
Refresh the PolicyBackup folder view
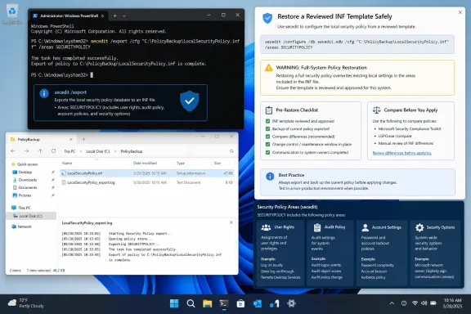[x=53, y=150]
